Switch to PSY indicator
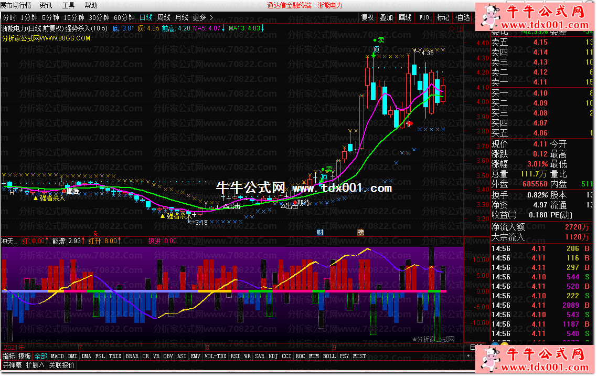The height and width of the screenshot is (376, 597). tap(344, 356)
